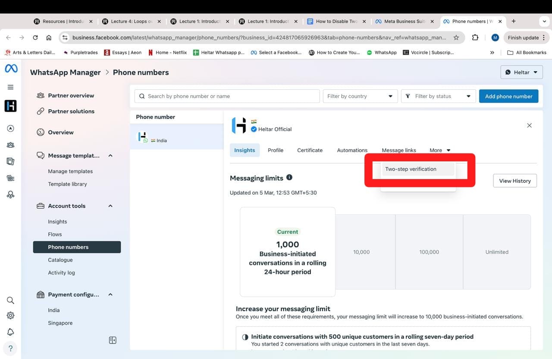The width and height of the screenshot is (552, 359).
Task: Click the search magnifier icon in left rail
Action: [11, 300]
